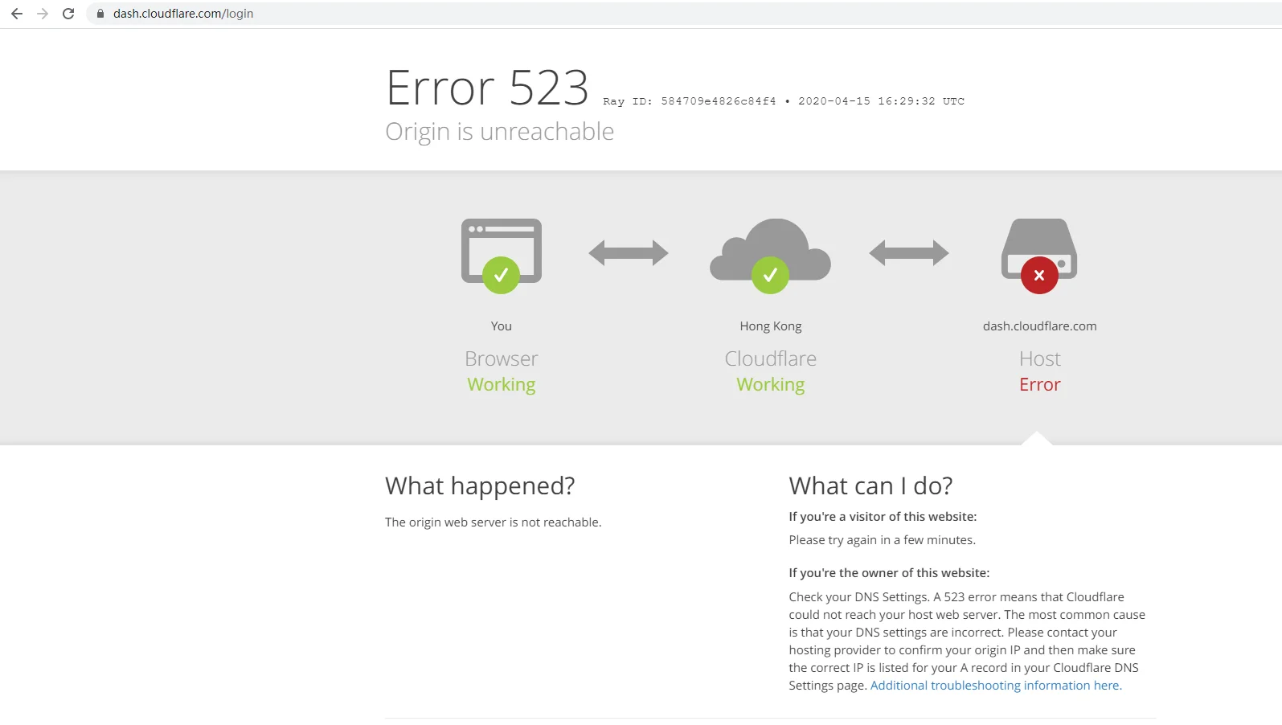1282x725 pixels.
Task: Open the Additional troubleshooting information here link
Action: 996,686
